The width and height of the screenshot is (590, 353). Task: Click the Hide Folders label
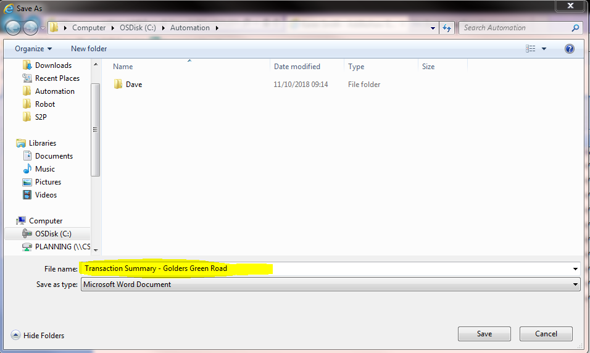tap(44, 335)
